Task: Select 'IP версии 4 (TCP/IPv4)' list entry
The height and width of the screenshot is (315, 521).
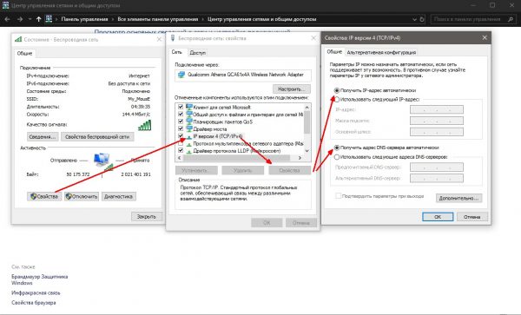Action: (x=218, y=136)
